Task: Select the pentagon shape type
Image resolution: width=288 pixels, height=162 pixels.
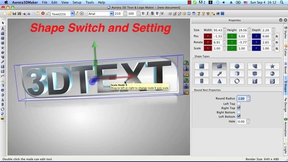Action: pos(202,74)
